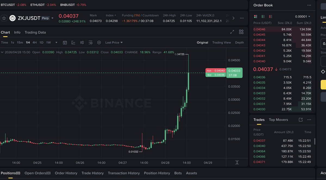Click the Ask 0.04040 chart label
The image size is (326, 180).
(216, 71)
